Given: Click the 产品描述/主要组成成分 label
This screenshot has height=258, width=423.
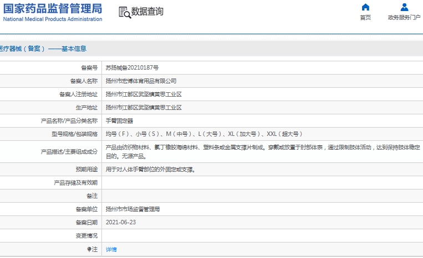Looking at the screenshot, I should click(69, 152).
